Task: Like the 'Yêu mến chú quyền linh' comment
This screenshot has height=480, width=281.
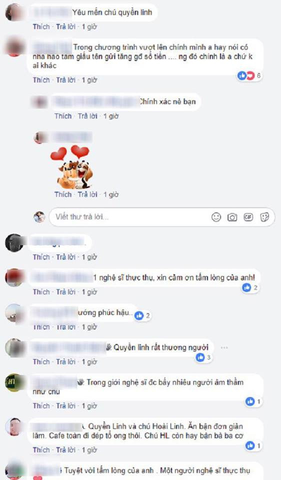Action: (41, 26)
